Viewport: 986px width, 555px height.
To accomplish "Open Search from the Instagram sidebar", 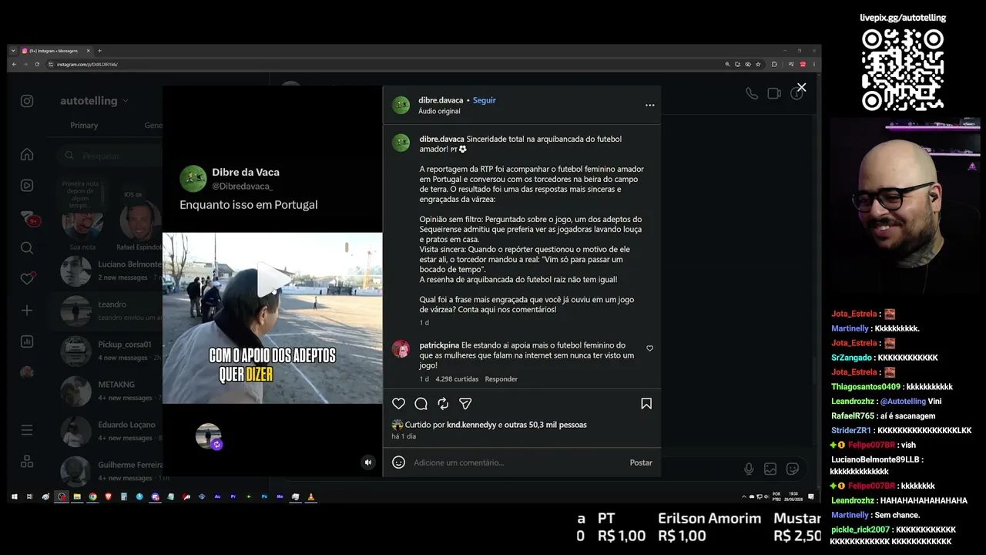I will [27, 248].
